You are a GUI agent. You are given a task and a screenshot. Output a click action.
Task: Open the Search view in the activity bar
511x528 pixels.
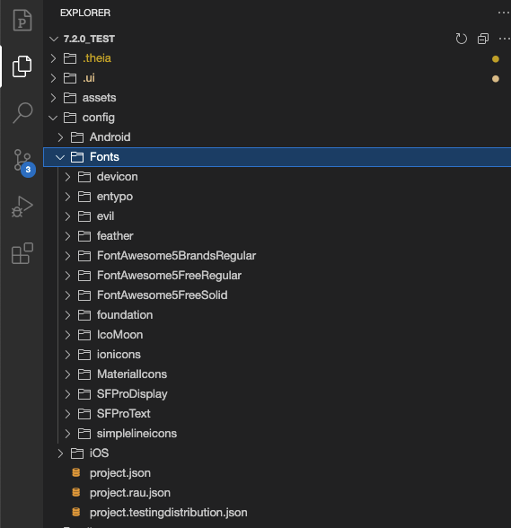coord(22,113)
